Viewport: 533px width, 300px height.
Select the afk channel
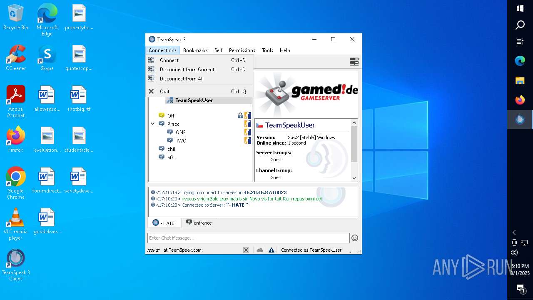[x=170, y=157]
